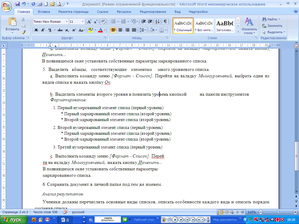The height and width of the screenshot is (224, 299).
Task: Click the Заменить replace button
Action: point(272,26)
